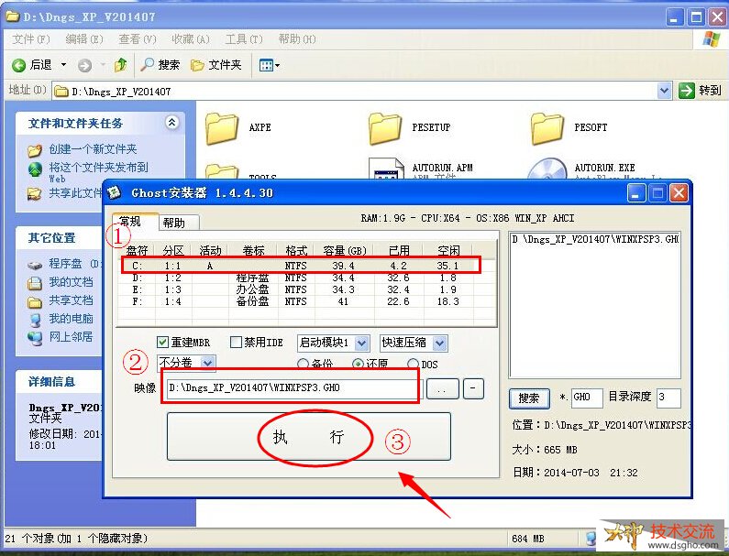Click the Search (搜索) button in Ghost installer
The width and height of the screenshot is (729, 556).
(x=529, y=398)
